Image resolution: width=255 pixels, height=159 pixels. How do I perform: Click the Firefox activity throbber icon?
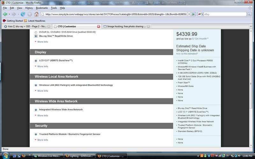250,8
